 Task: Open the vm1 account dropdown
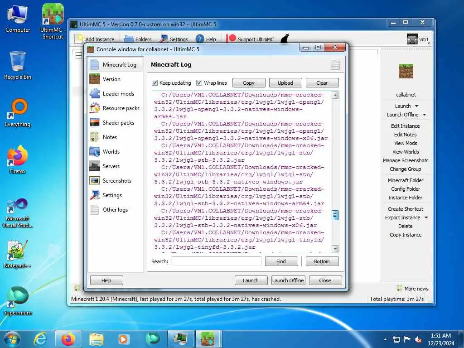[x=418, y=39]
